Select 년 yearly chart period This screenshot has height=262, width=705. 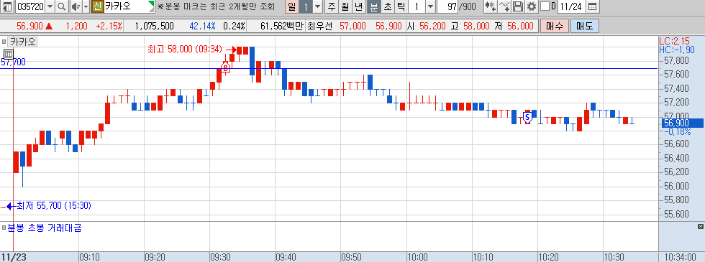tap(358, 6)
